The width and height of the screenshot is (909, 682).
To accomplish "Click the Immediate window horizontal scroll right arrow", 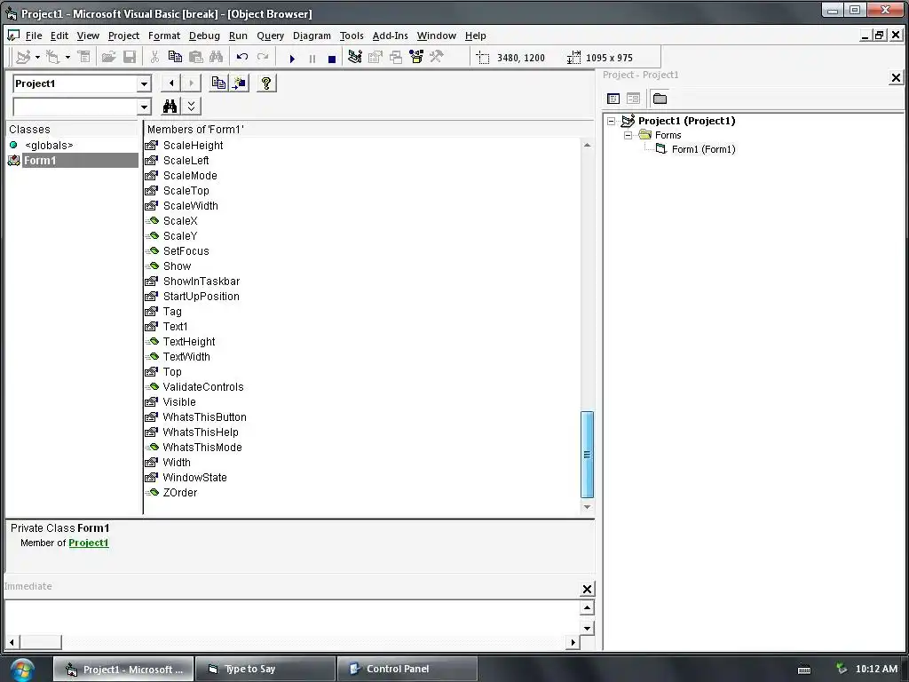I will point(573,642).
